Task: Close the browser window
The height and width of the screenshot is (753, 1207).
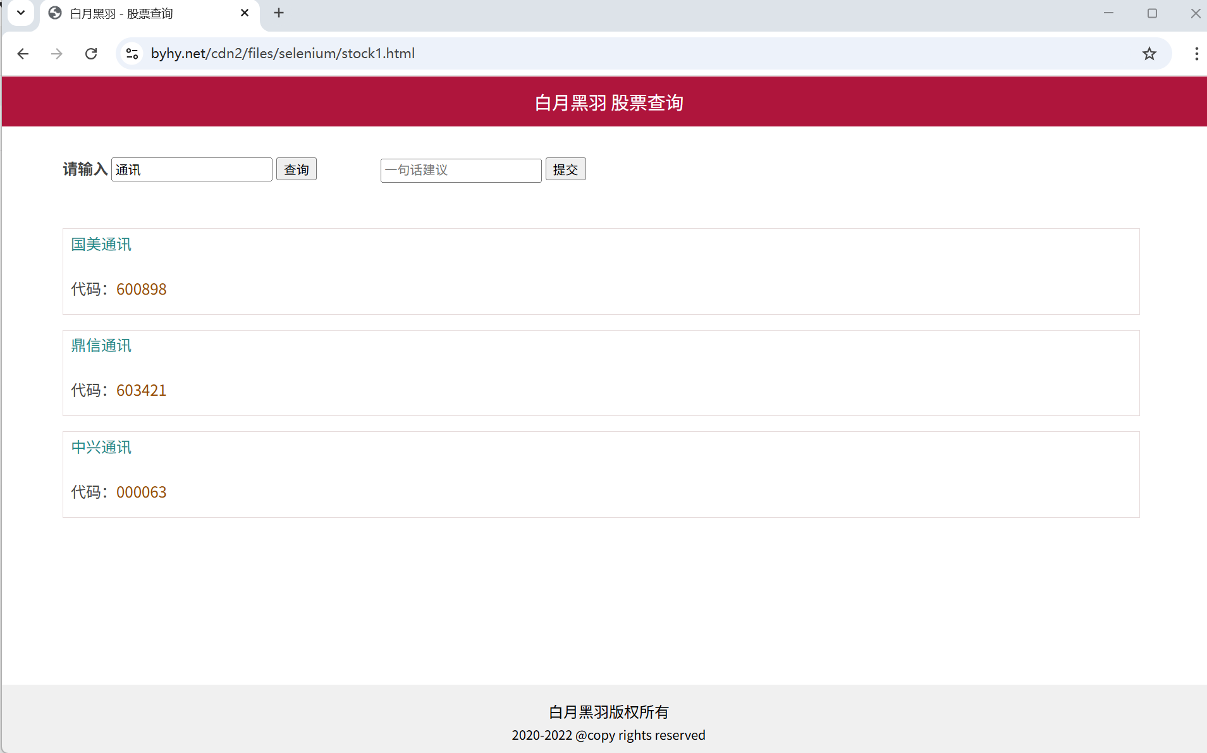Action: pyautogui.click(x=1195, y=13)
